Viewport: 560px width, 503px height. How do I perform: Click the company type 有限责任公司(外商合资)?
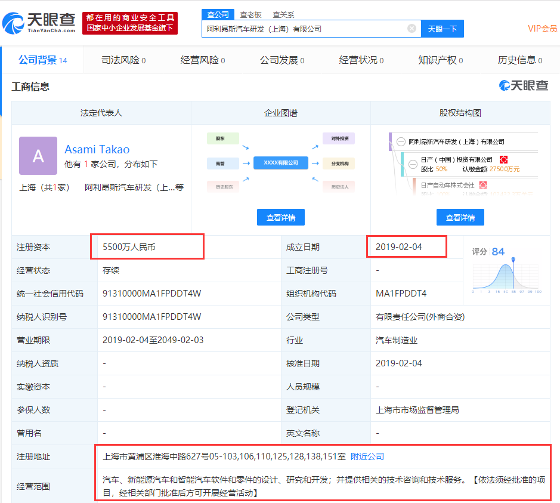pyautogui.click(x=420, y=317)
